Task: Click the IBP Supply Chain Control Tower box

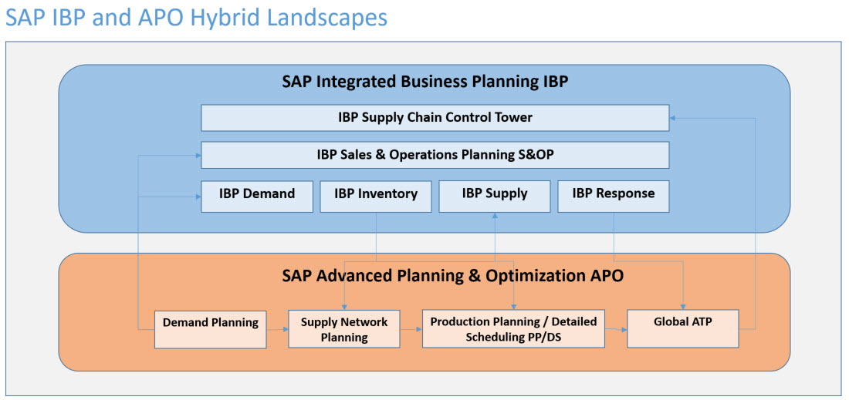Action: point(435,118)
